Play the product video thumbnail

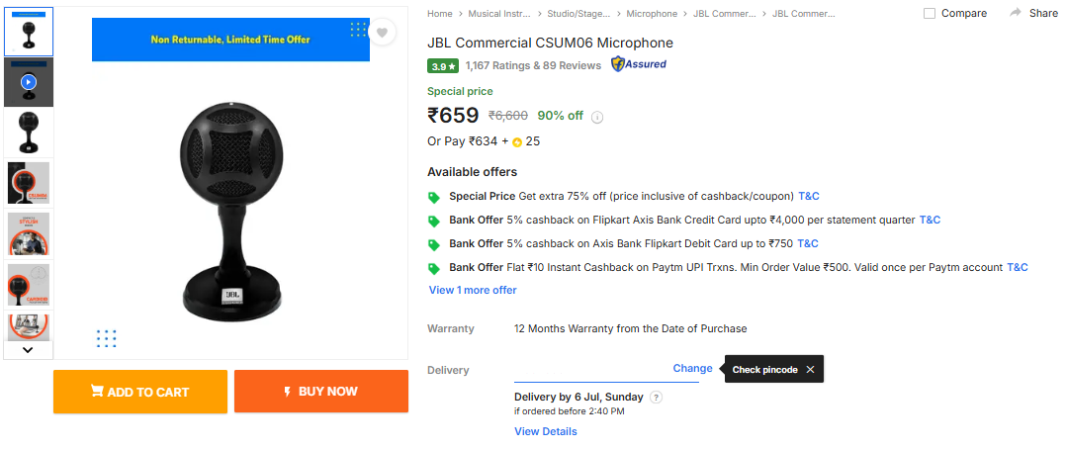[28, 82]
